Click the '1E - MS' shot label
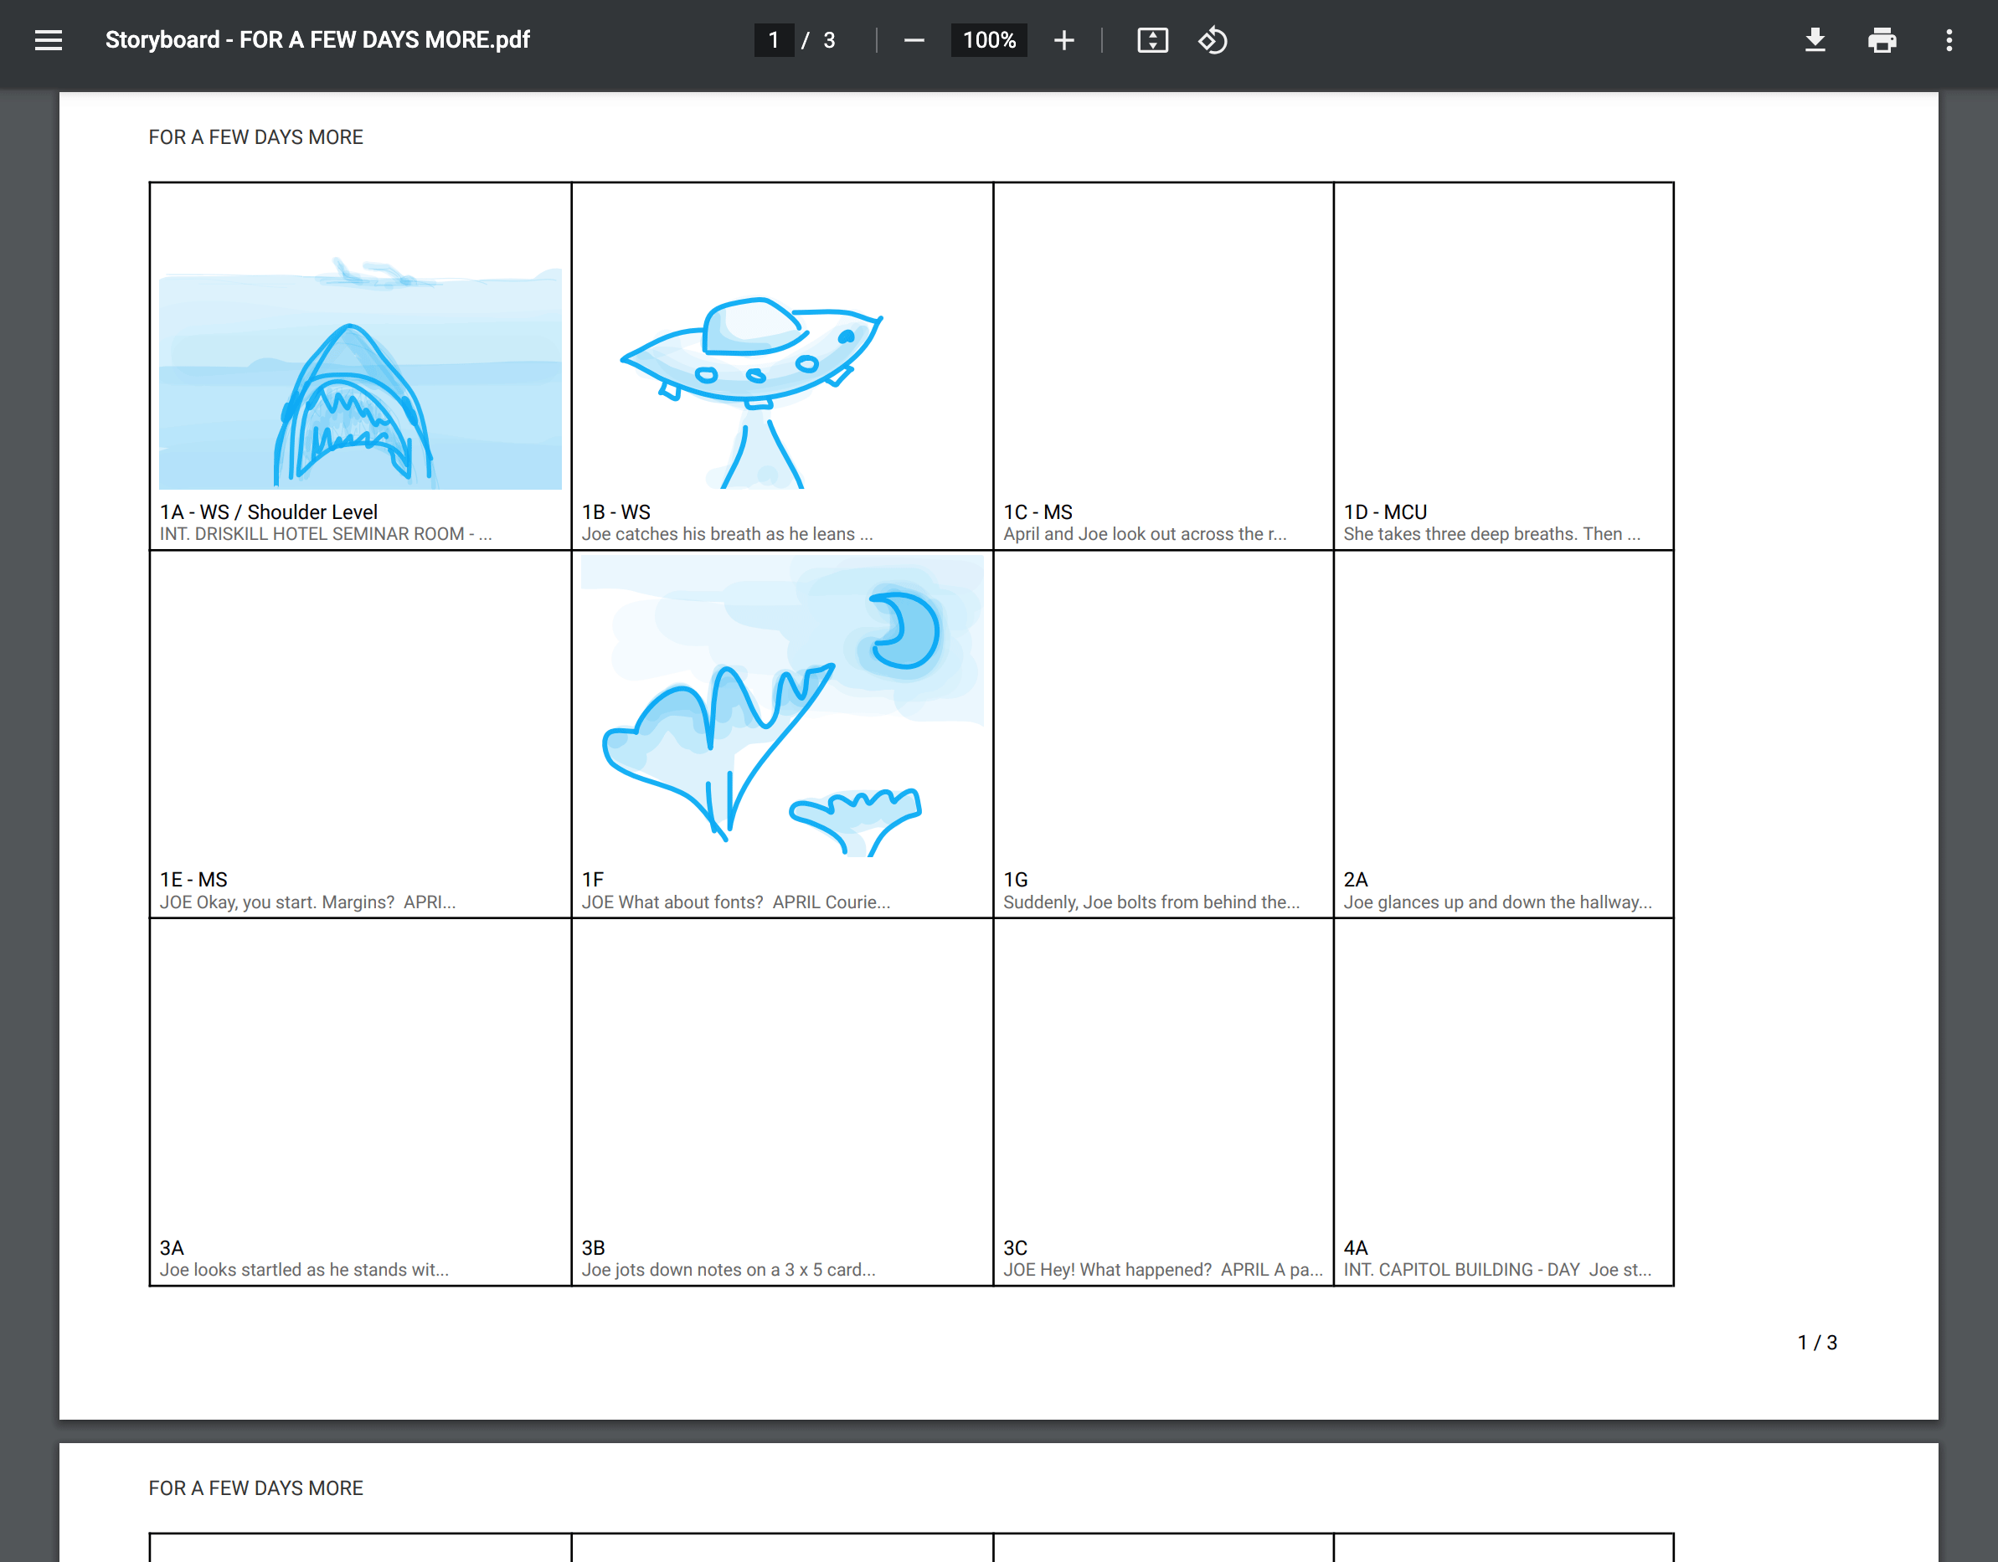Image resolution: width=1998 pixels, height=1562 pixels. 194,880
